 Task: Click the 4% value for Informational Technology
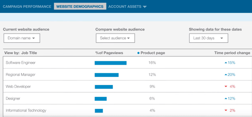point(152,110)
